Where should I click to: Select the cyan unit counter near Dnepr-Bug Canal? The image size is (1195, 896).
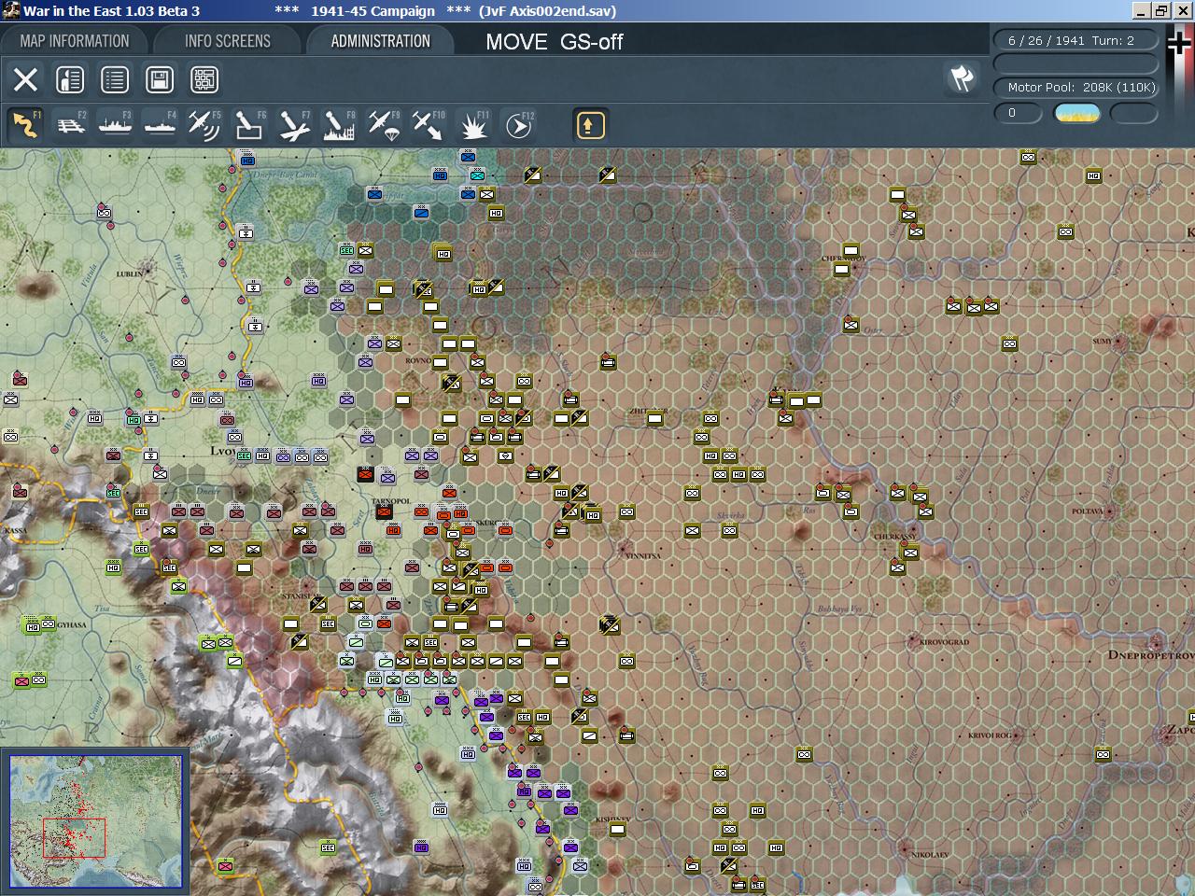477,175
